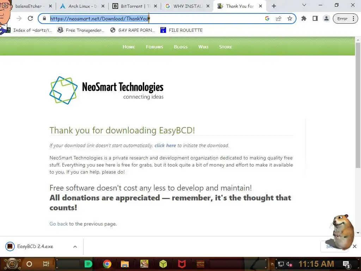Open the downloaded EasyBCD 2.4.exe file
Viewport: 361px width, 271px height.
click(x=35, y=246)
